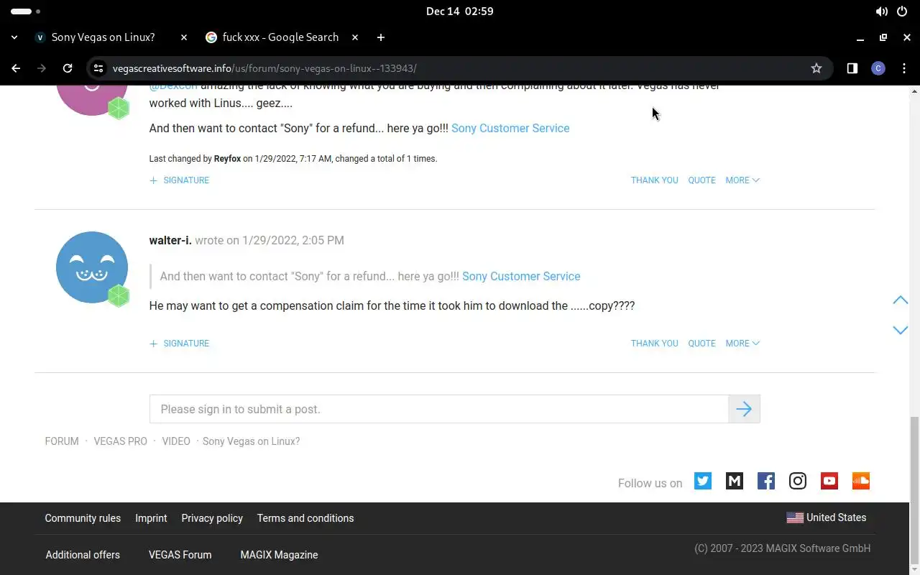The image size is (920, 575).
Task: Toggle the browser side panel icon
Action: pyautogui.click(x=852, y=68)
